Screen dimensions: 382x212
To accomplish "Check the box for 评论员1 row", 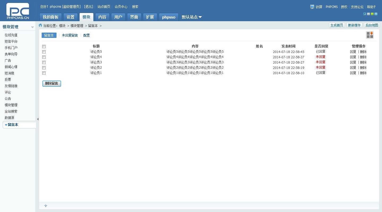I will 44,73.
